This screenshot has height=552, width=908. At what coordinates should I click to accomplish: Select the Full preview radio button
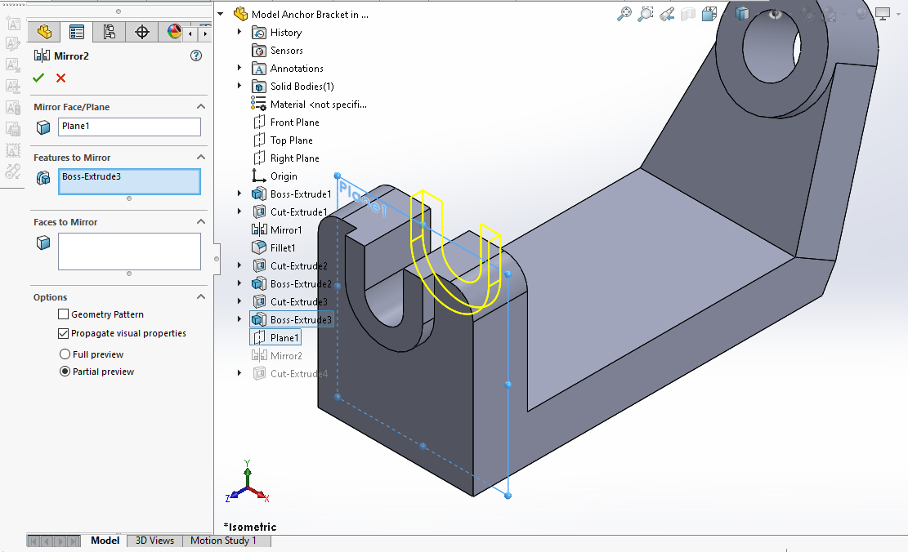point(65,354)
